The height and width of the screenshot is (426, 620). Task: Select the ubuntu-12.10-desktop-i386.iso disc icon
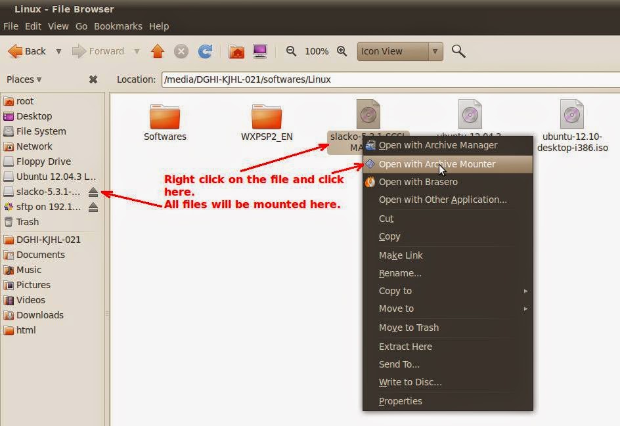(571, 112)
